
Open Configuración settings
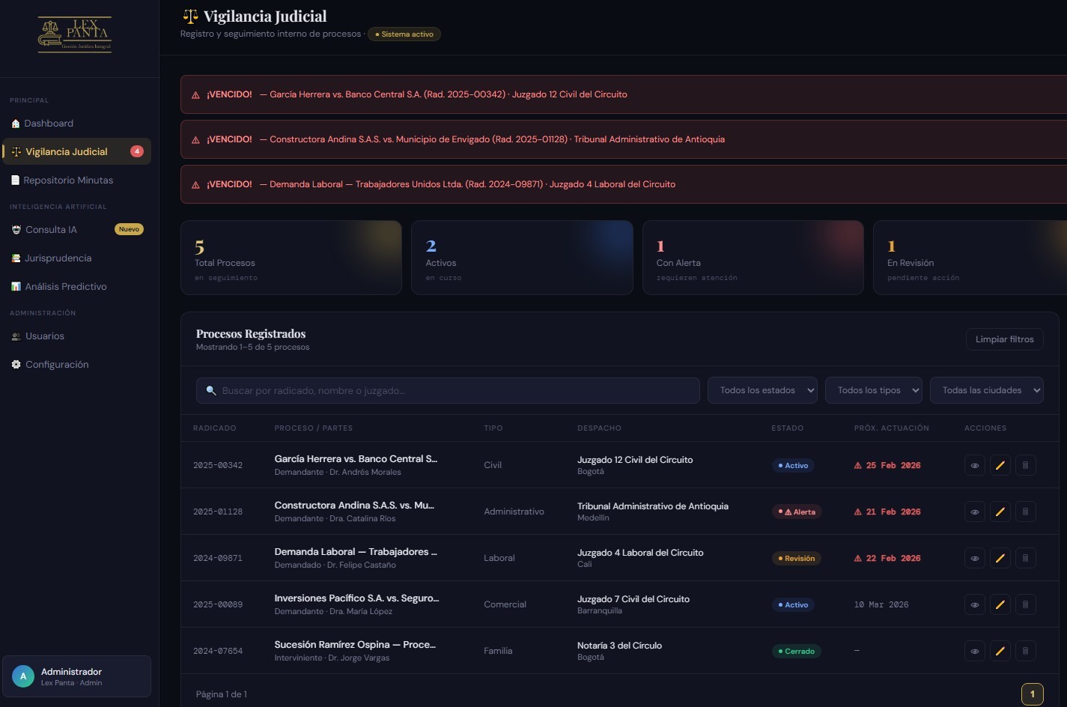point(76,365)
